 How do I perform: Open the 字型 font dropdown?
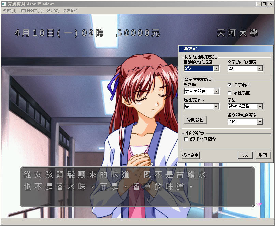(260, 107)
